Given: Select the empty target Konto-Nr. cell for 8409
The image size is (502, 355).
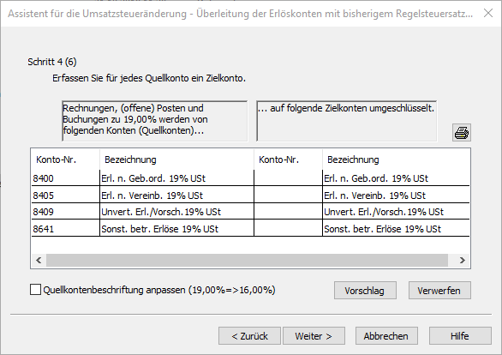Looking at the screenshot, I should click(x=288, y=212).
